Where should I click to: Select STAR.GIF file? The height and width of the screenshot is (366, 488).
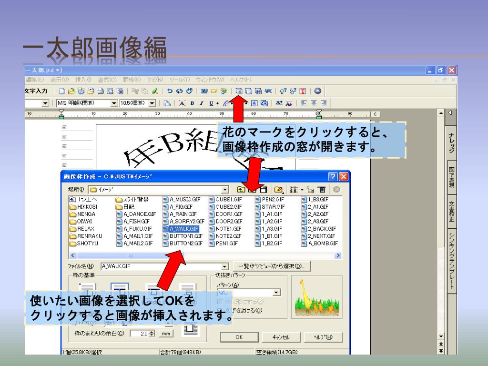coord(270,207)
